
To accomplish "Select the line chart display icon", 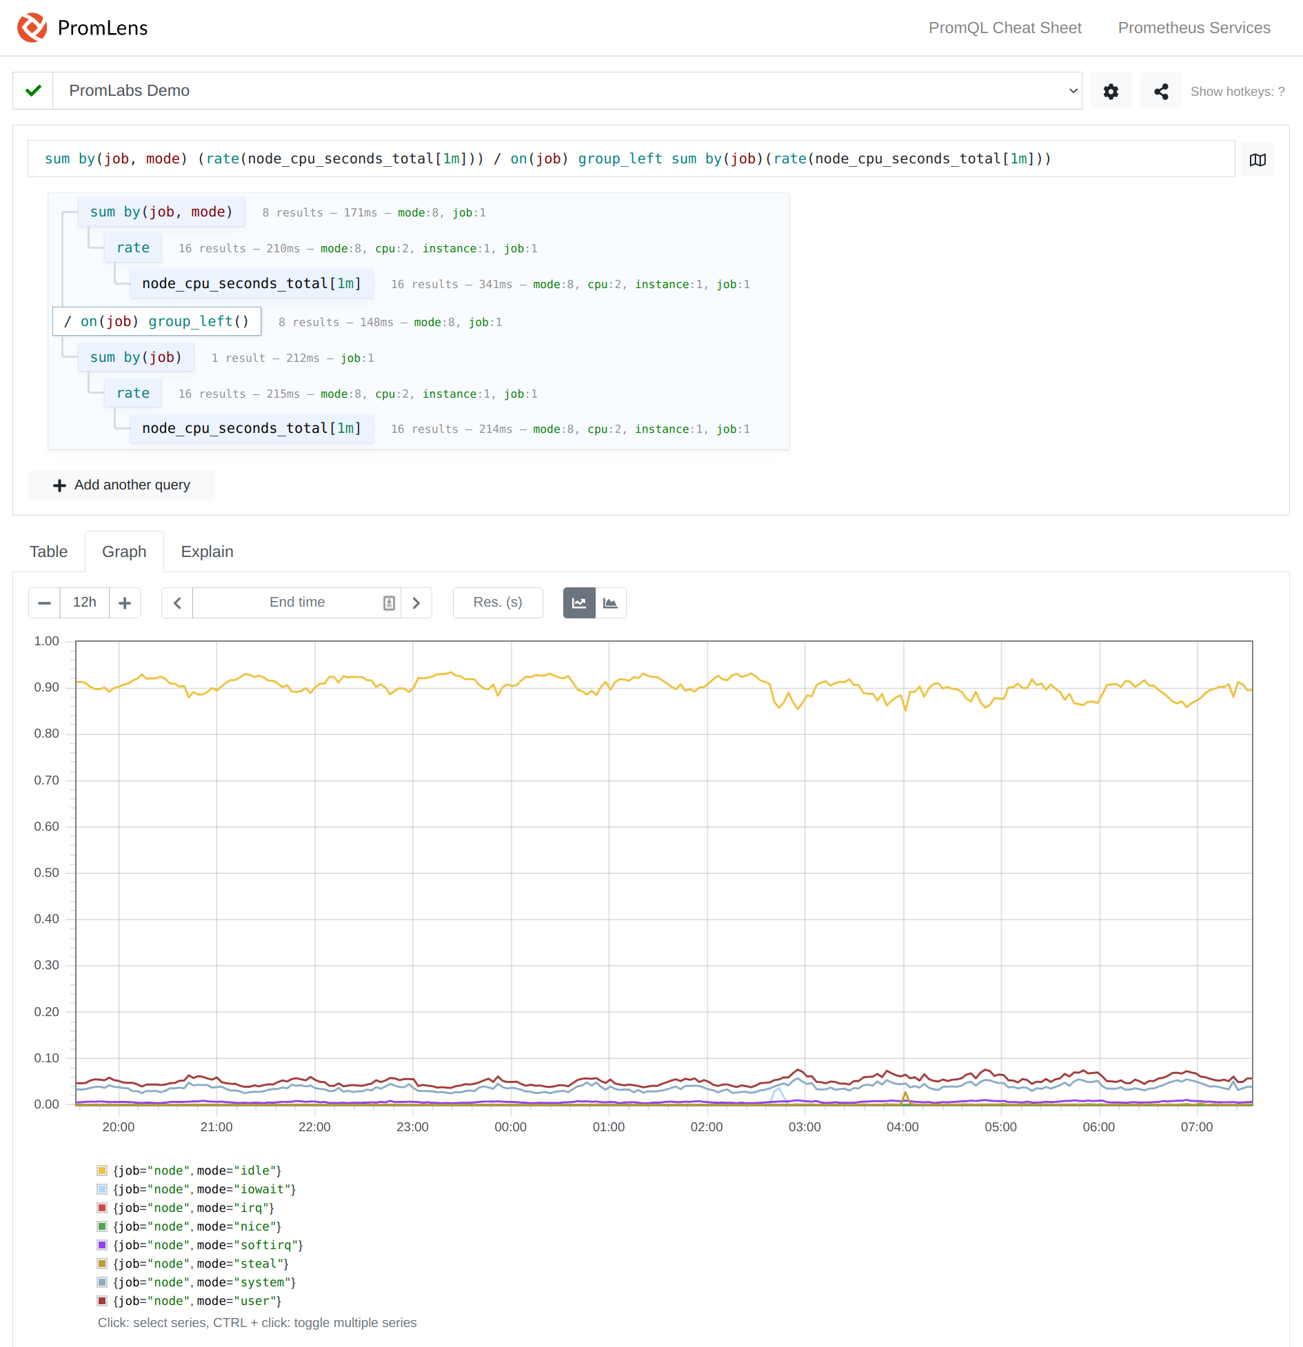I will tap(578, 602).
